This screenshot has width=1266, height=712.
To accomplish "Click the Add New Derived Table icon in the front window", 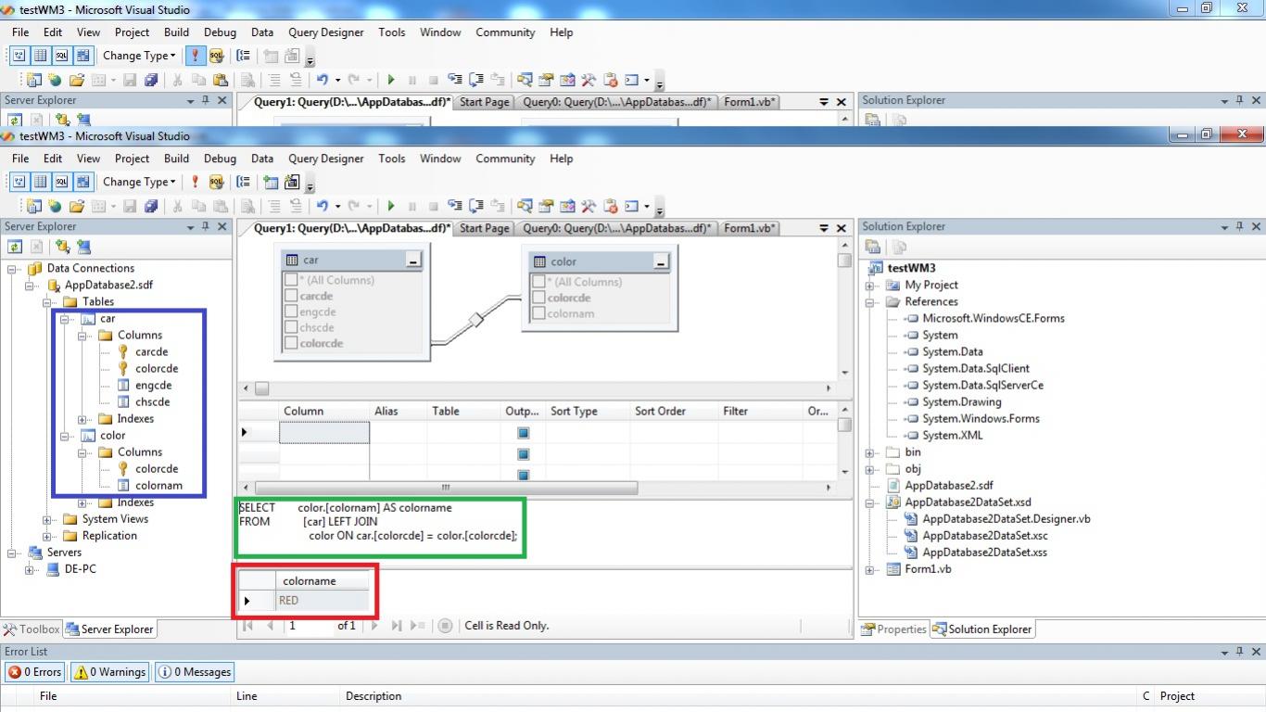I will coord(292,182).
